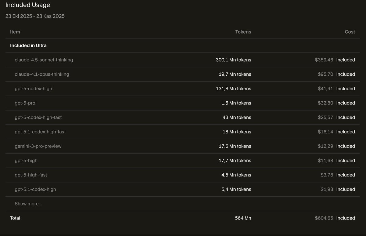Click the gpt-5-codex-high-fast item name
Image resolution: width=366 pixels, height=236 pixels.
click(38, 117)
